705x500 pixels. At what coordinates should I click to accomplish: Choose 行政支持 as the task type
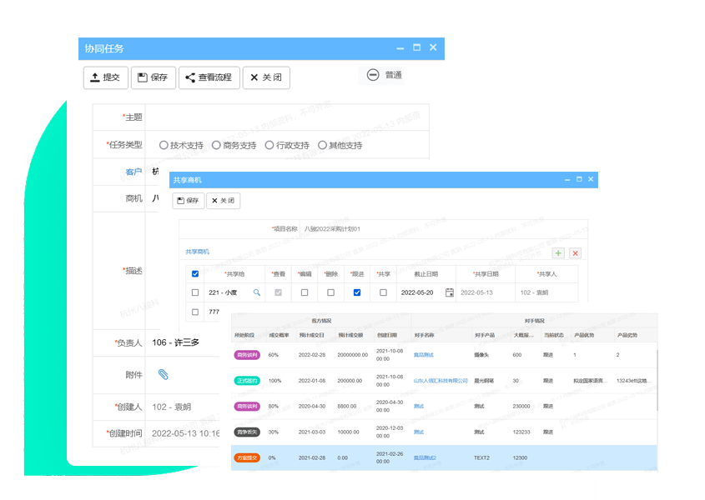(269, 145)
